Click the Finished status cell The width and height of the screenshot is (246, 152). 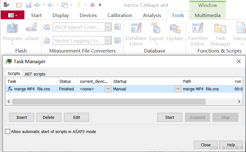(68, 89)
